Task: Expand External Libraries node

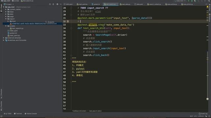Action: [4, 38]
